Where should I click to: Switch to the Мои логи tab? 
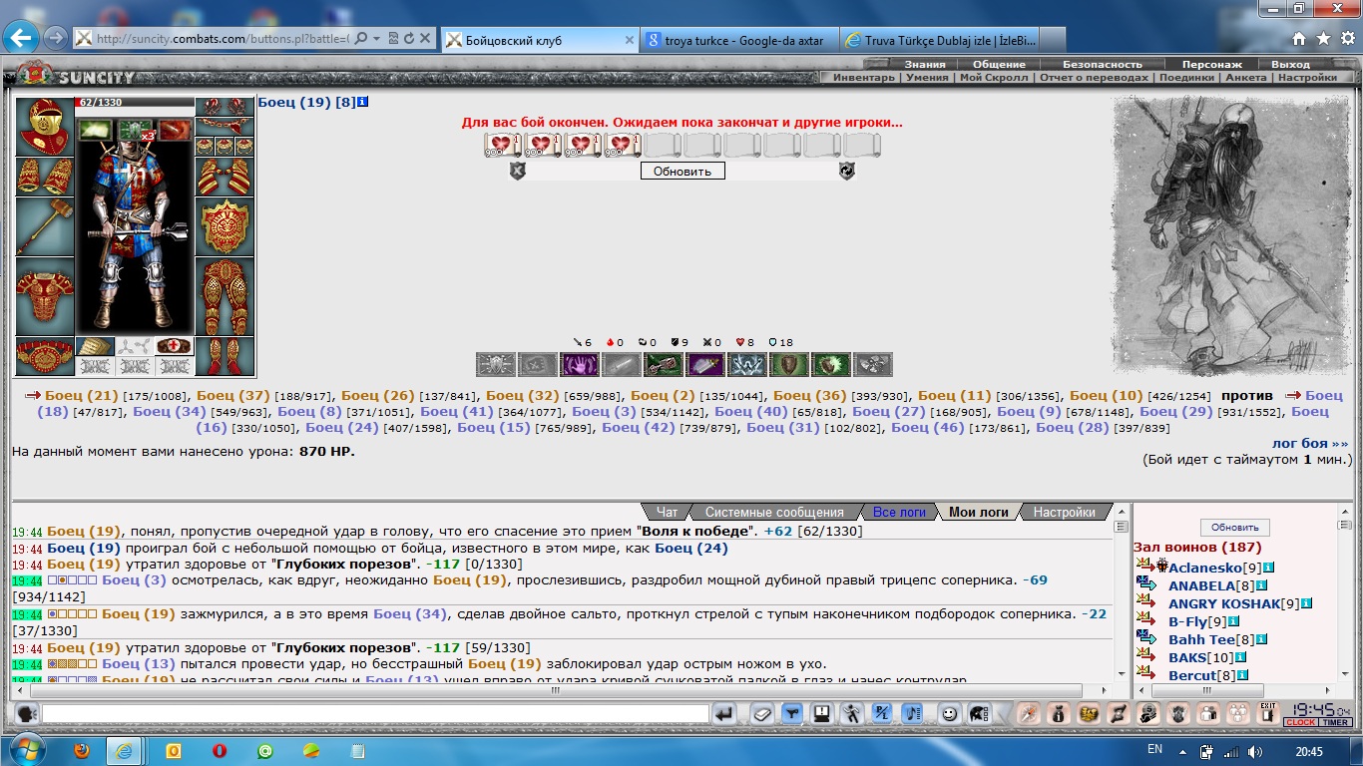pyautogui.click(x=978, y=512)
